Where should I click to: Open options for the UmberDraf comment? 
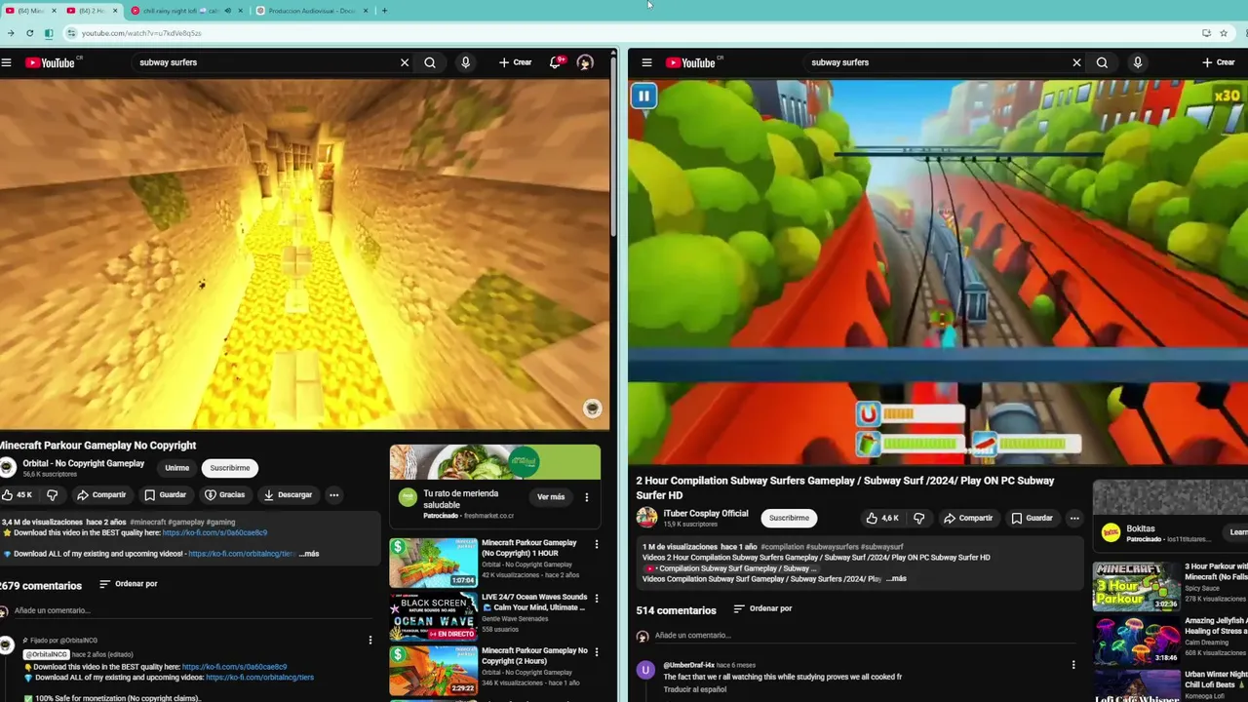coord(1073,665)
